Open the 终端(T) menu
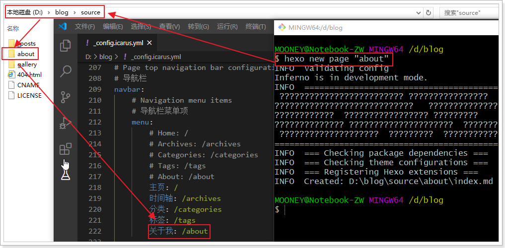This screenshot has width=505, height=248. 256,27
